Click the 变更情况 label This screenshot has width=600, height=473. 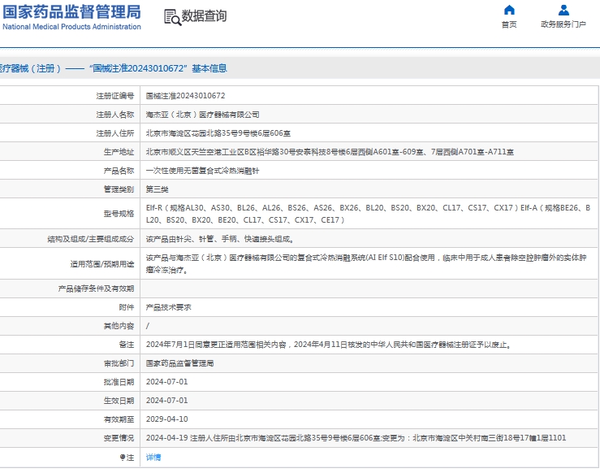119,438
